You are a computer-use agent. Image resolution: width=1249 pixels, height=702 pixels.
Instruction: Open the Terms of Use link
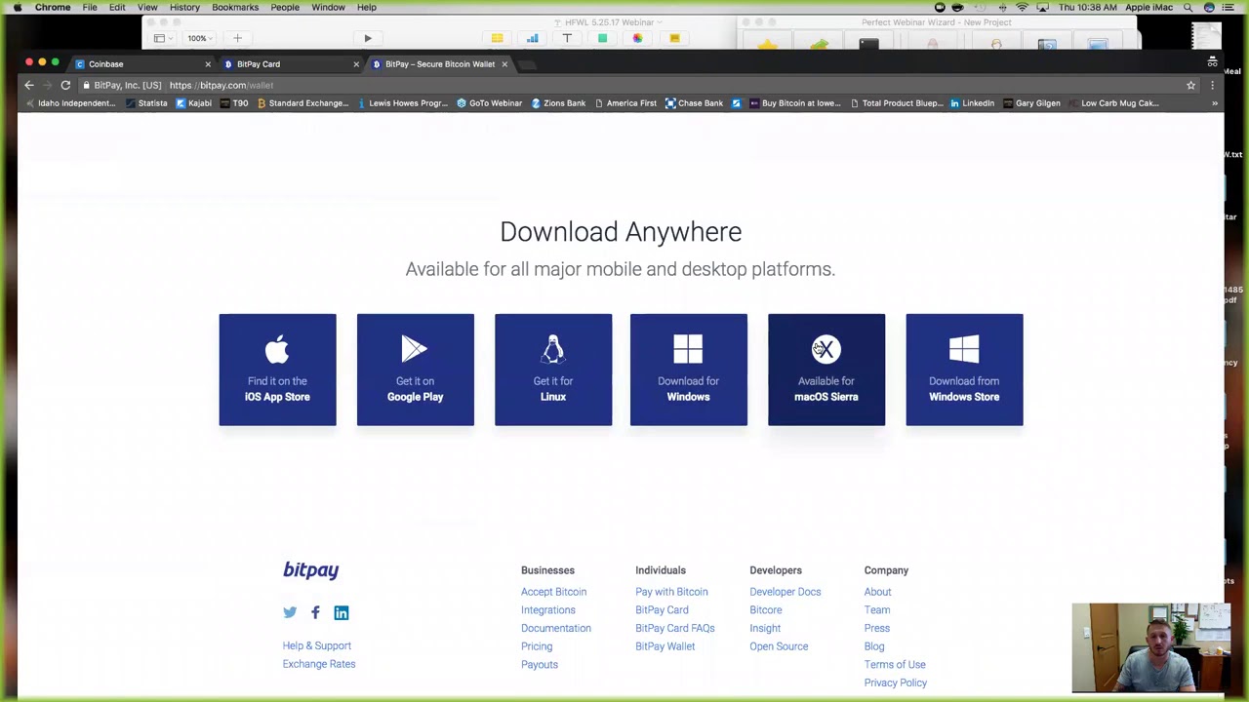point(895,665)
